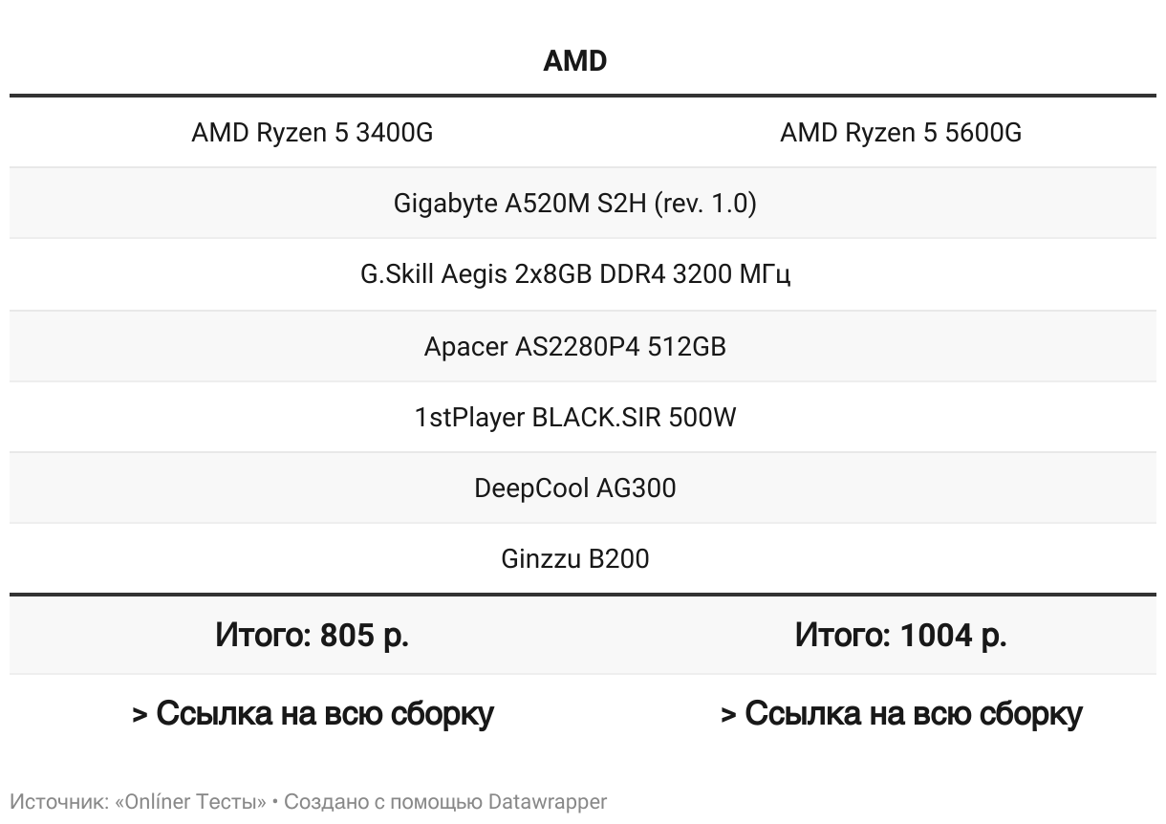
Task: Click the total "Итого: 1004 р."
Action: pos(900,635)
